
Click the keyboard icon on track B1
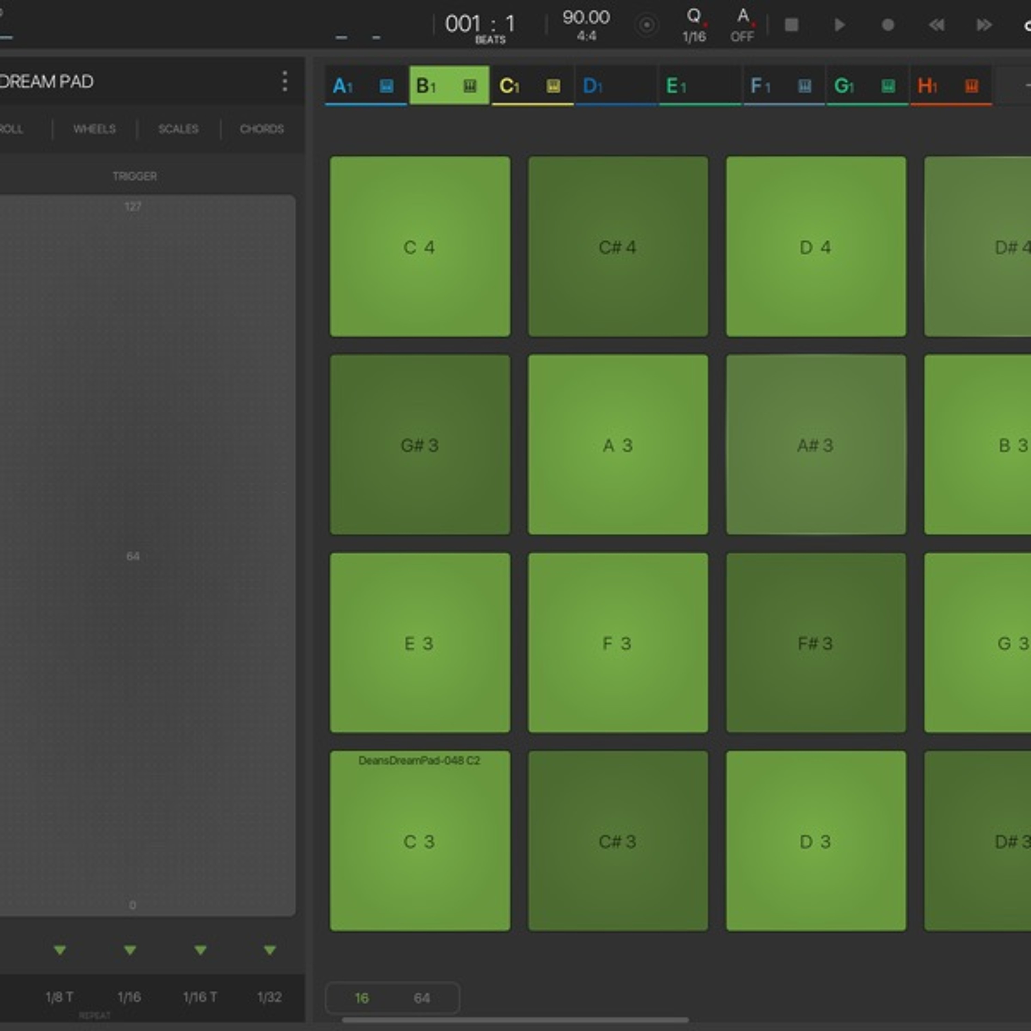click(x=469, y=86)
